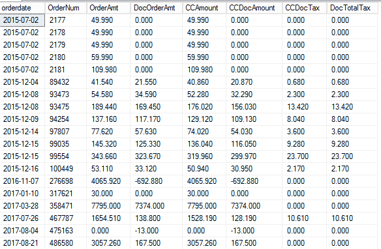Click CCDocAmount cell showing -13.000
381x249 pixels.
pos(254,231)
